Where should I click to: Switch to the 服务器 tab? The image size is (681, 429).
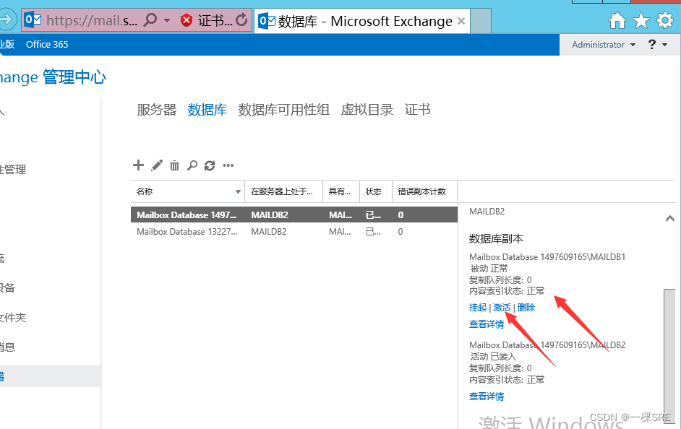click(157, 110)
